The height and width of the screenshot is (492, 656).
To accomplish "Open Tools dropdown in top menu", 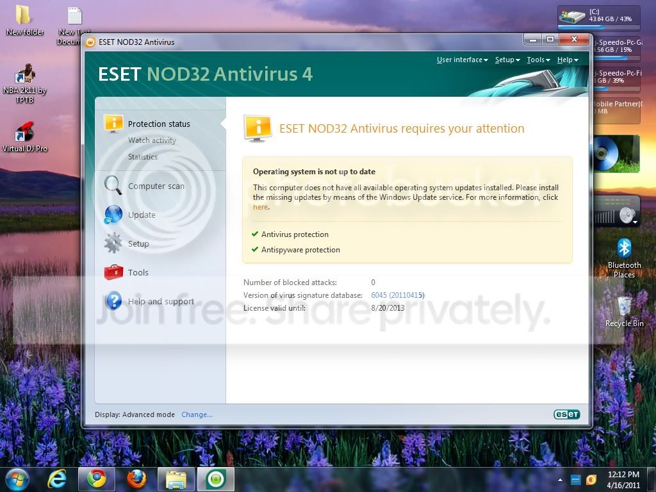I will (x=538, y=60).
